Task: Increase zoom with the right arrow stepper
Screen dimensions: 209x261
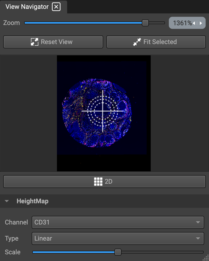Action: pyautogui.click(x=201, y=23)
